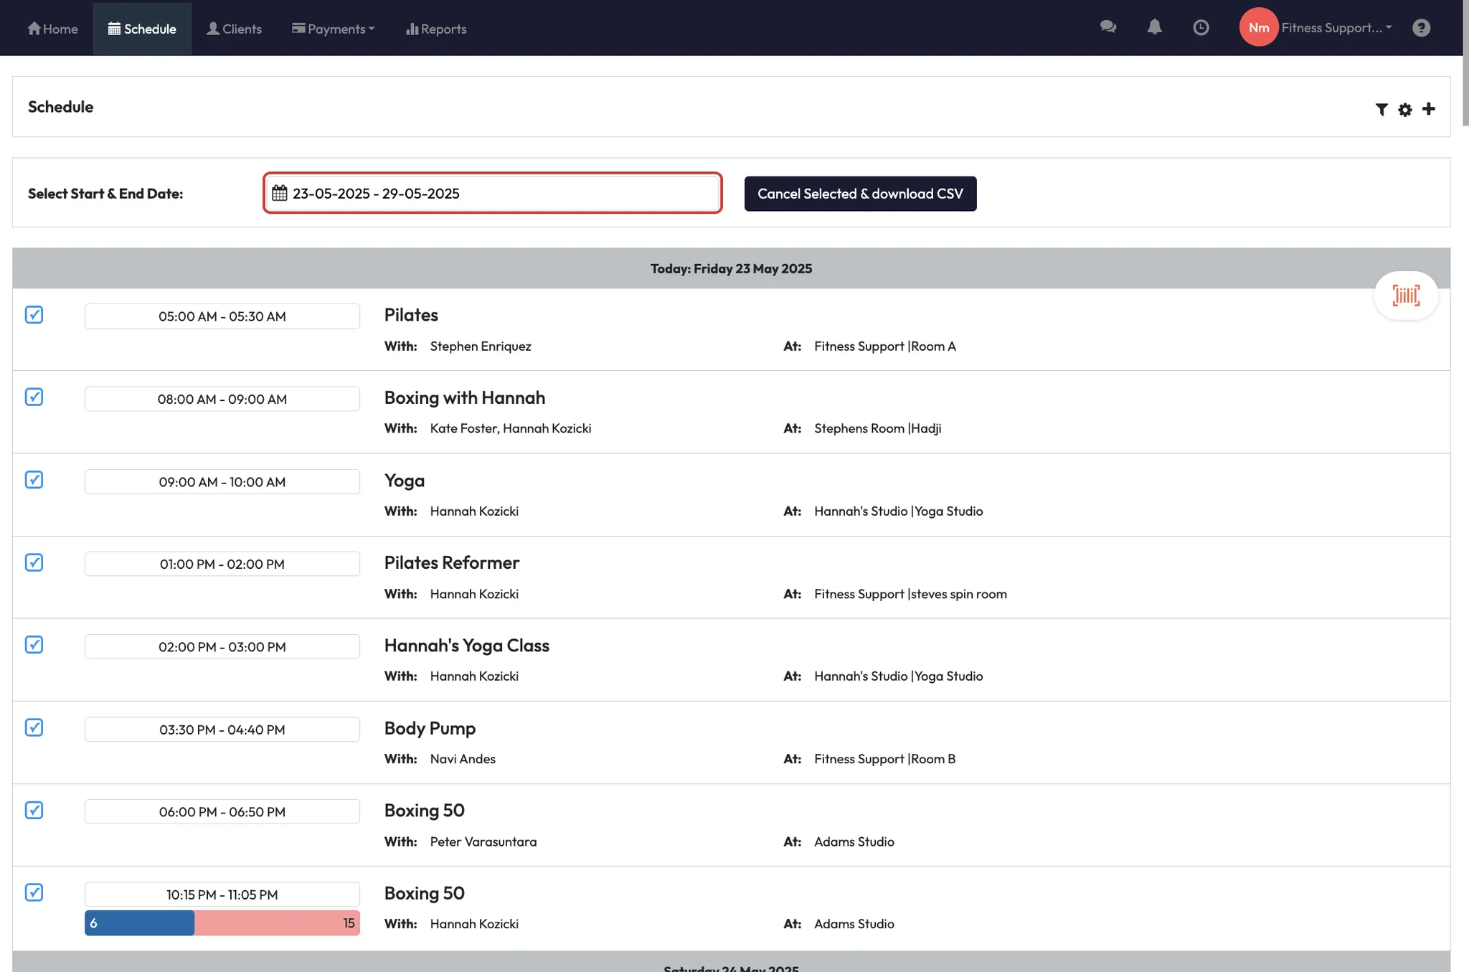1469x972 pixels.
Task: Toggle the Body Pump class checkbox
Action: point(34,727)
